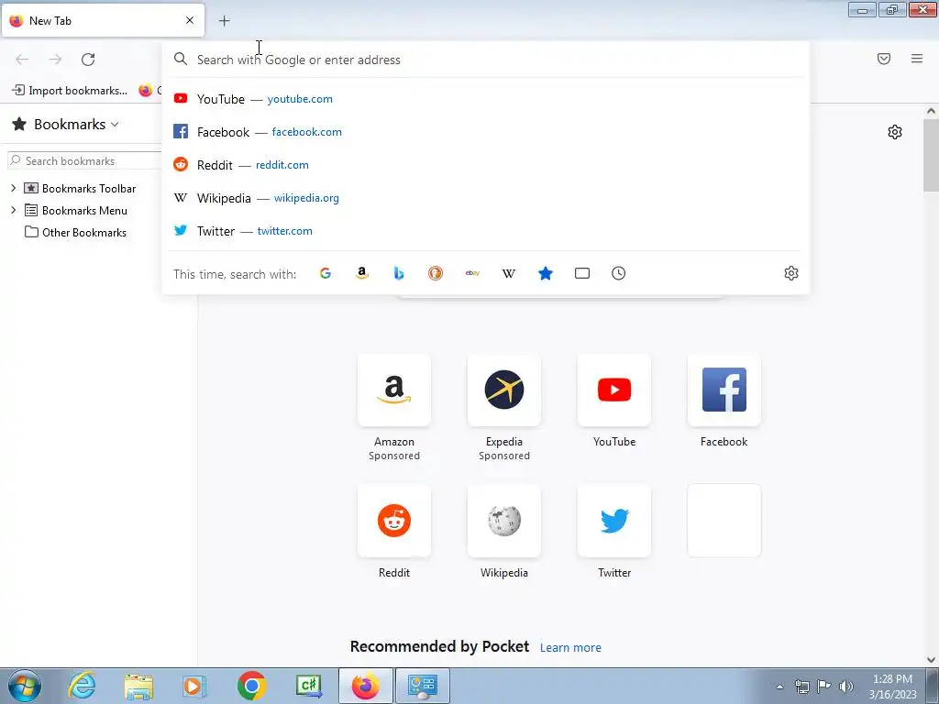
Task: Focus the Search bookmarks field
Action: [x=85, y=160]
